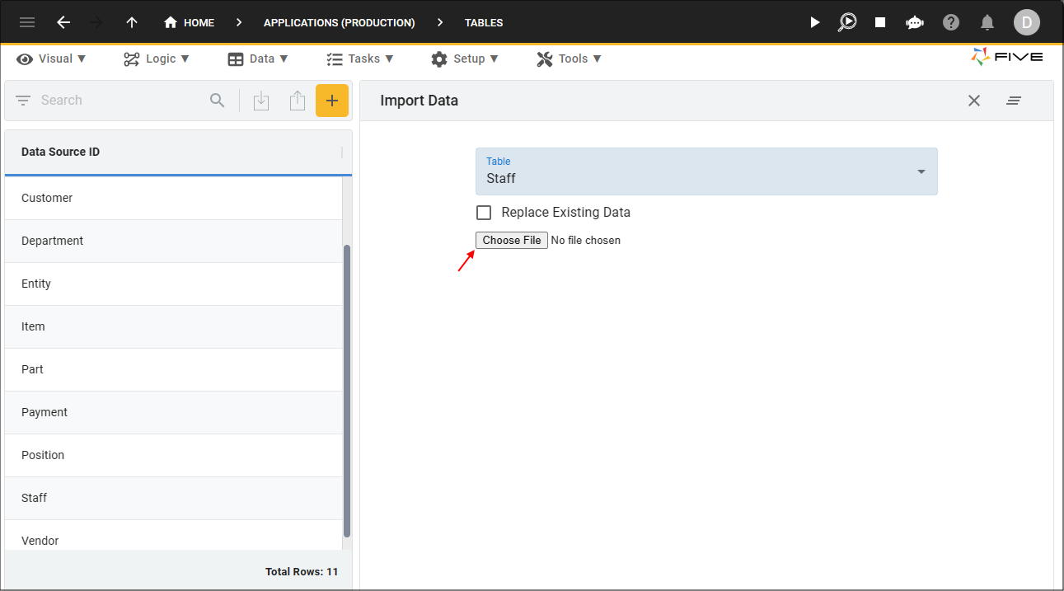Select the Payment table row
This screenshot has height=591, width=1064.
point(173,412)
